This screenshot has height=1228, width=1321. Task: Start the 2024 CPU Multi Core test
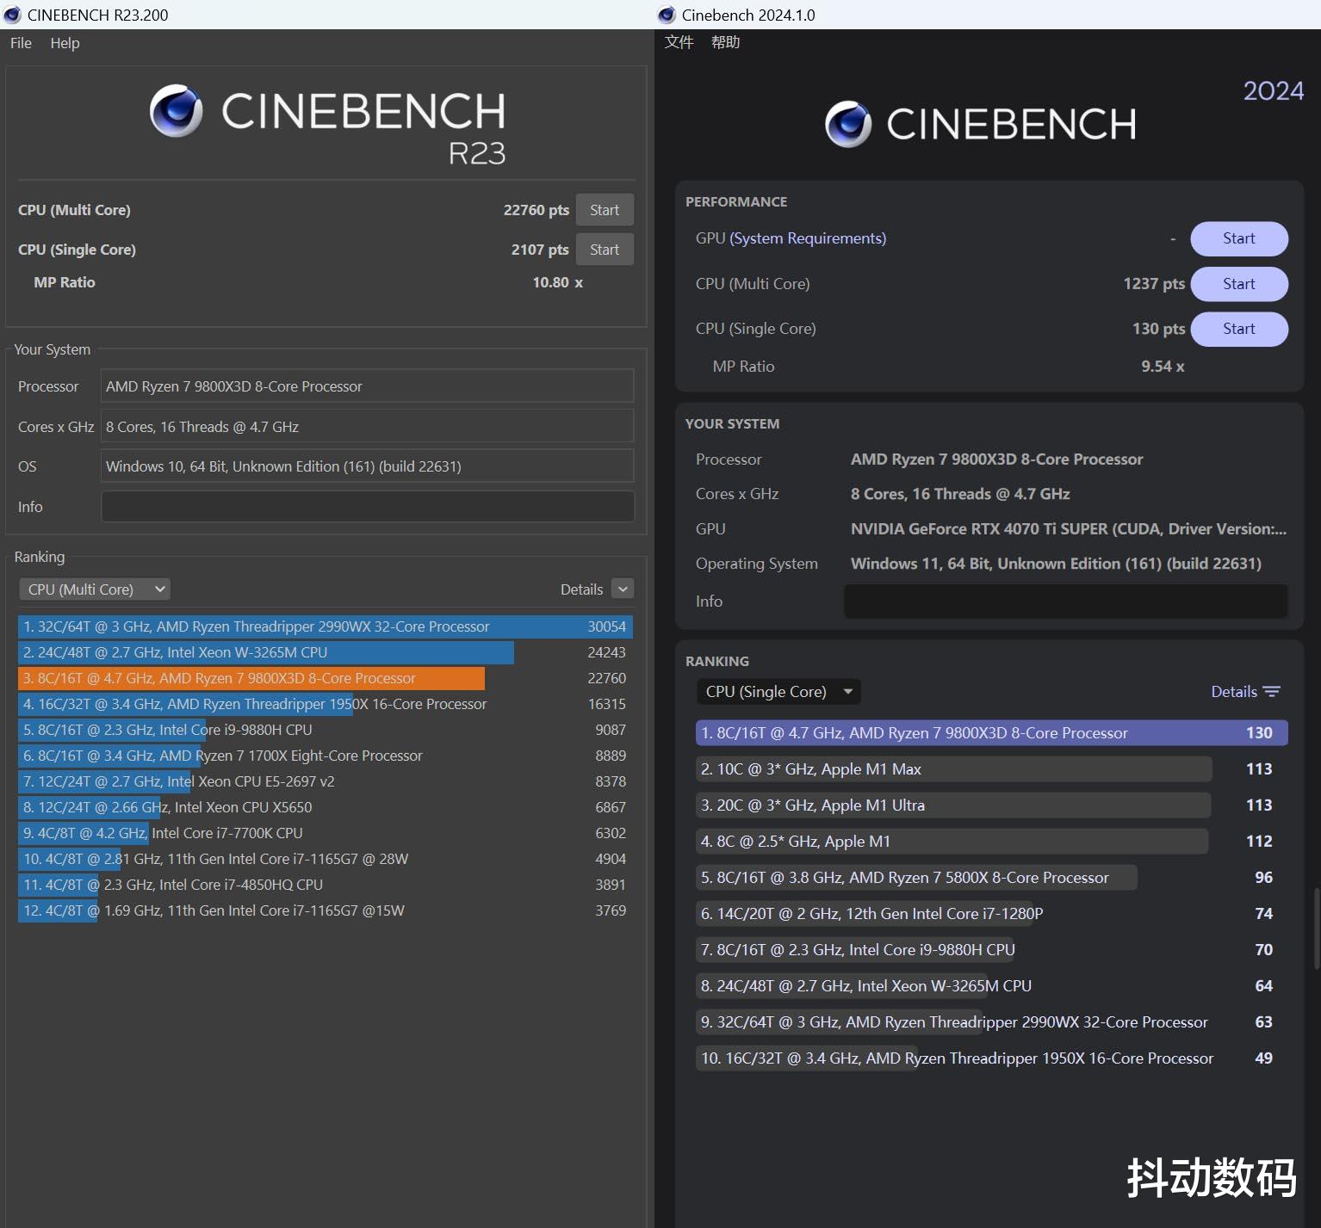click(1239, 284)
